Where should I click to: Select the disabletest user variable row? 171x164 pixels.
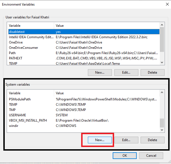click(84, 32)
